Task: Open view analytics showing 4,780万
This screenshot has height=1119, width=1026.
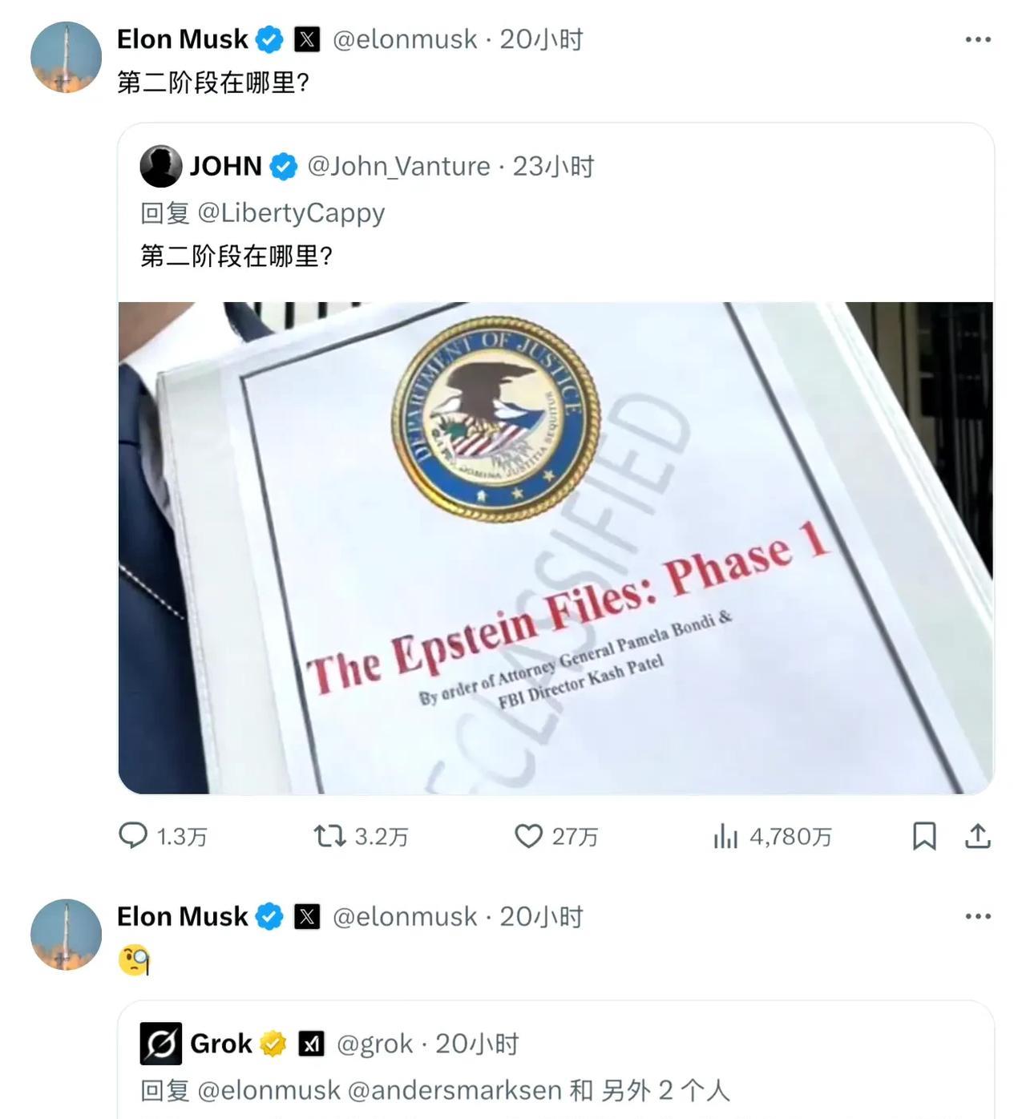Action: [x=725, y=836]
